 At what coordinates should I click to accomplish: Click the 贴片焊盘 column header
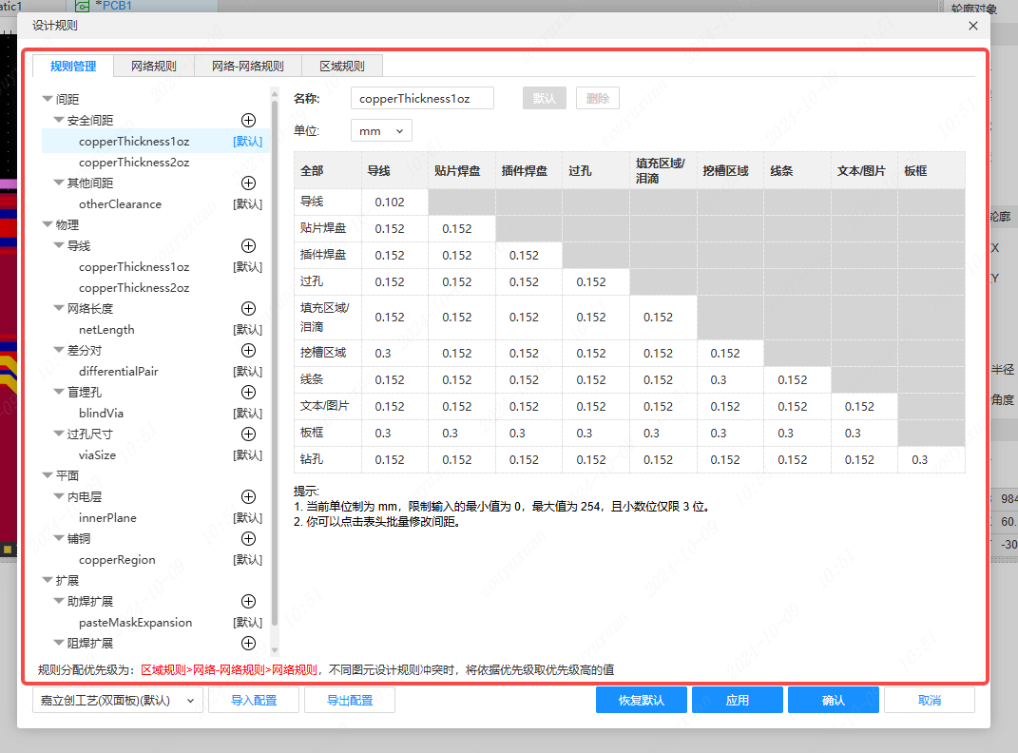click(x=462, y=171)
